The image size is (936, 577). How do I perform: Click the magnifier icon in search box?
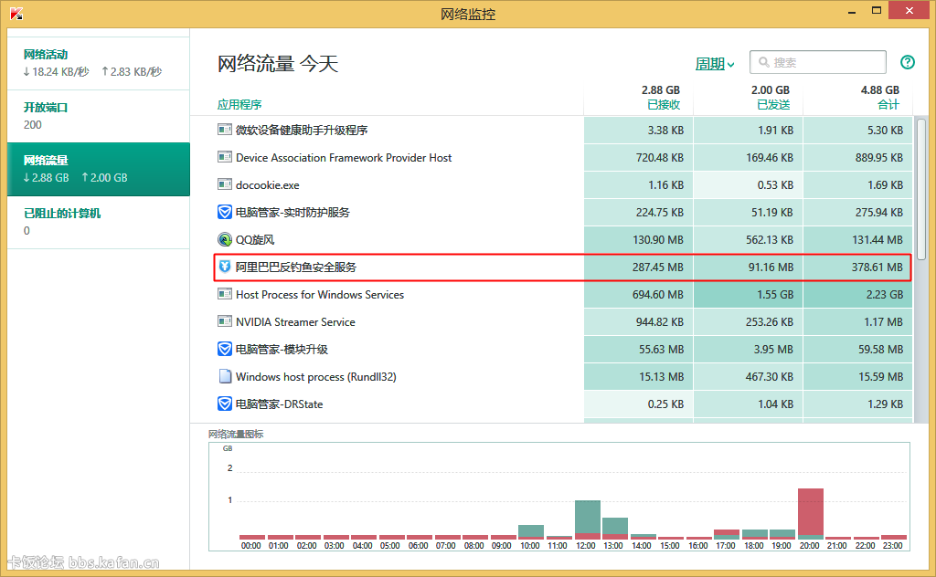tap(763, 62)
